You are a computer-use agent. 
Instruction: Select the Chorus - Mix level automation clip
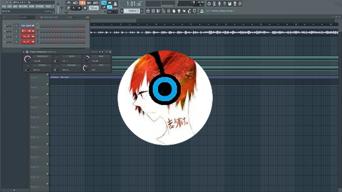click(194, 77)
